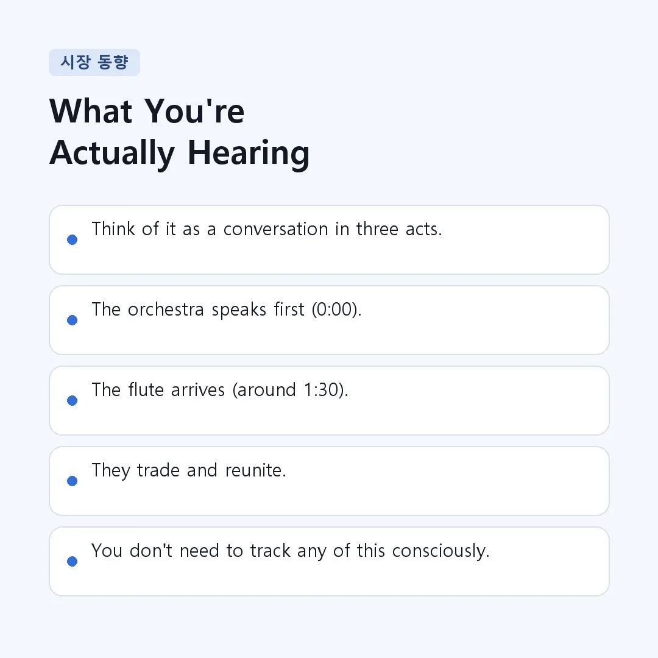Select "The flute arrives" text
The height and width of the screenshot is (658, 658).
point(158,390)
